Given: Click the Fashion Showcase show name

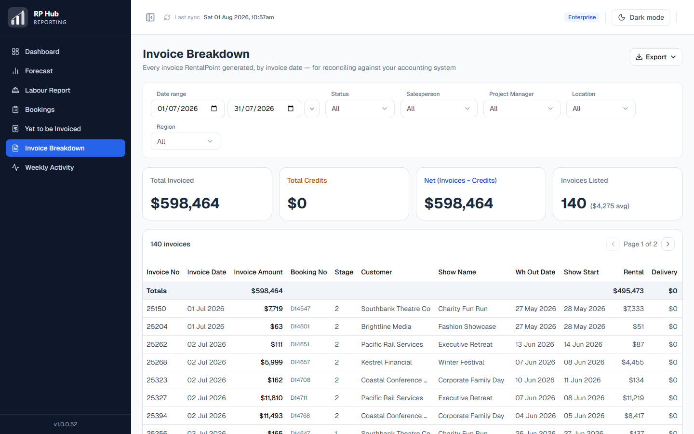Looking at the screenshot, I should 467,326.
